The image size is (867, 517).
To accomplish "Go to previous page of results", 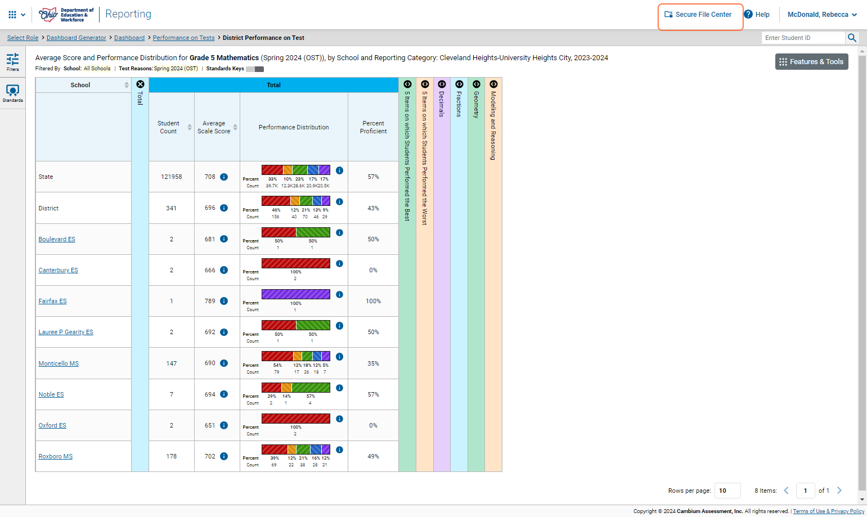I will point(787,491).
